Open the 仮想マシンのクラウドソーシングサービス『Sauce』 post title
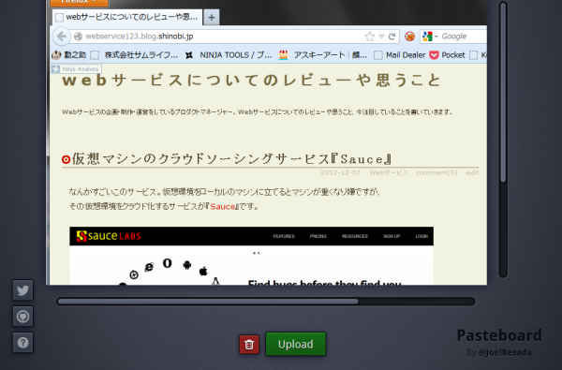Screen dimensions: 562x370 231,159
